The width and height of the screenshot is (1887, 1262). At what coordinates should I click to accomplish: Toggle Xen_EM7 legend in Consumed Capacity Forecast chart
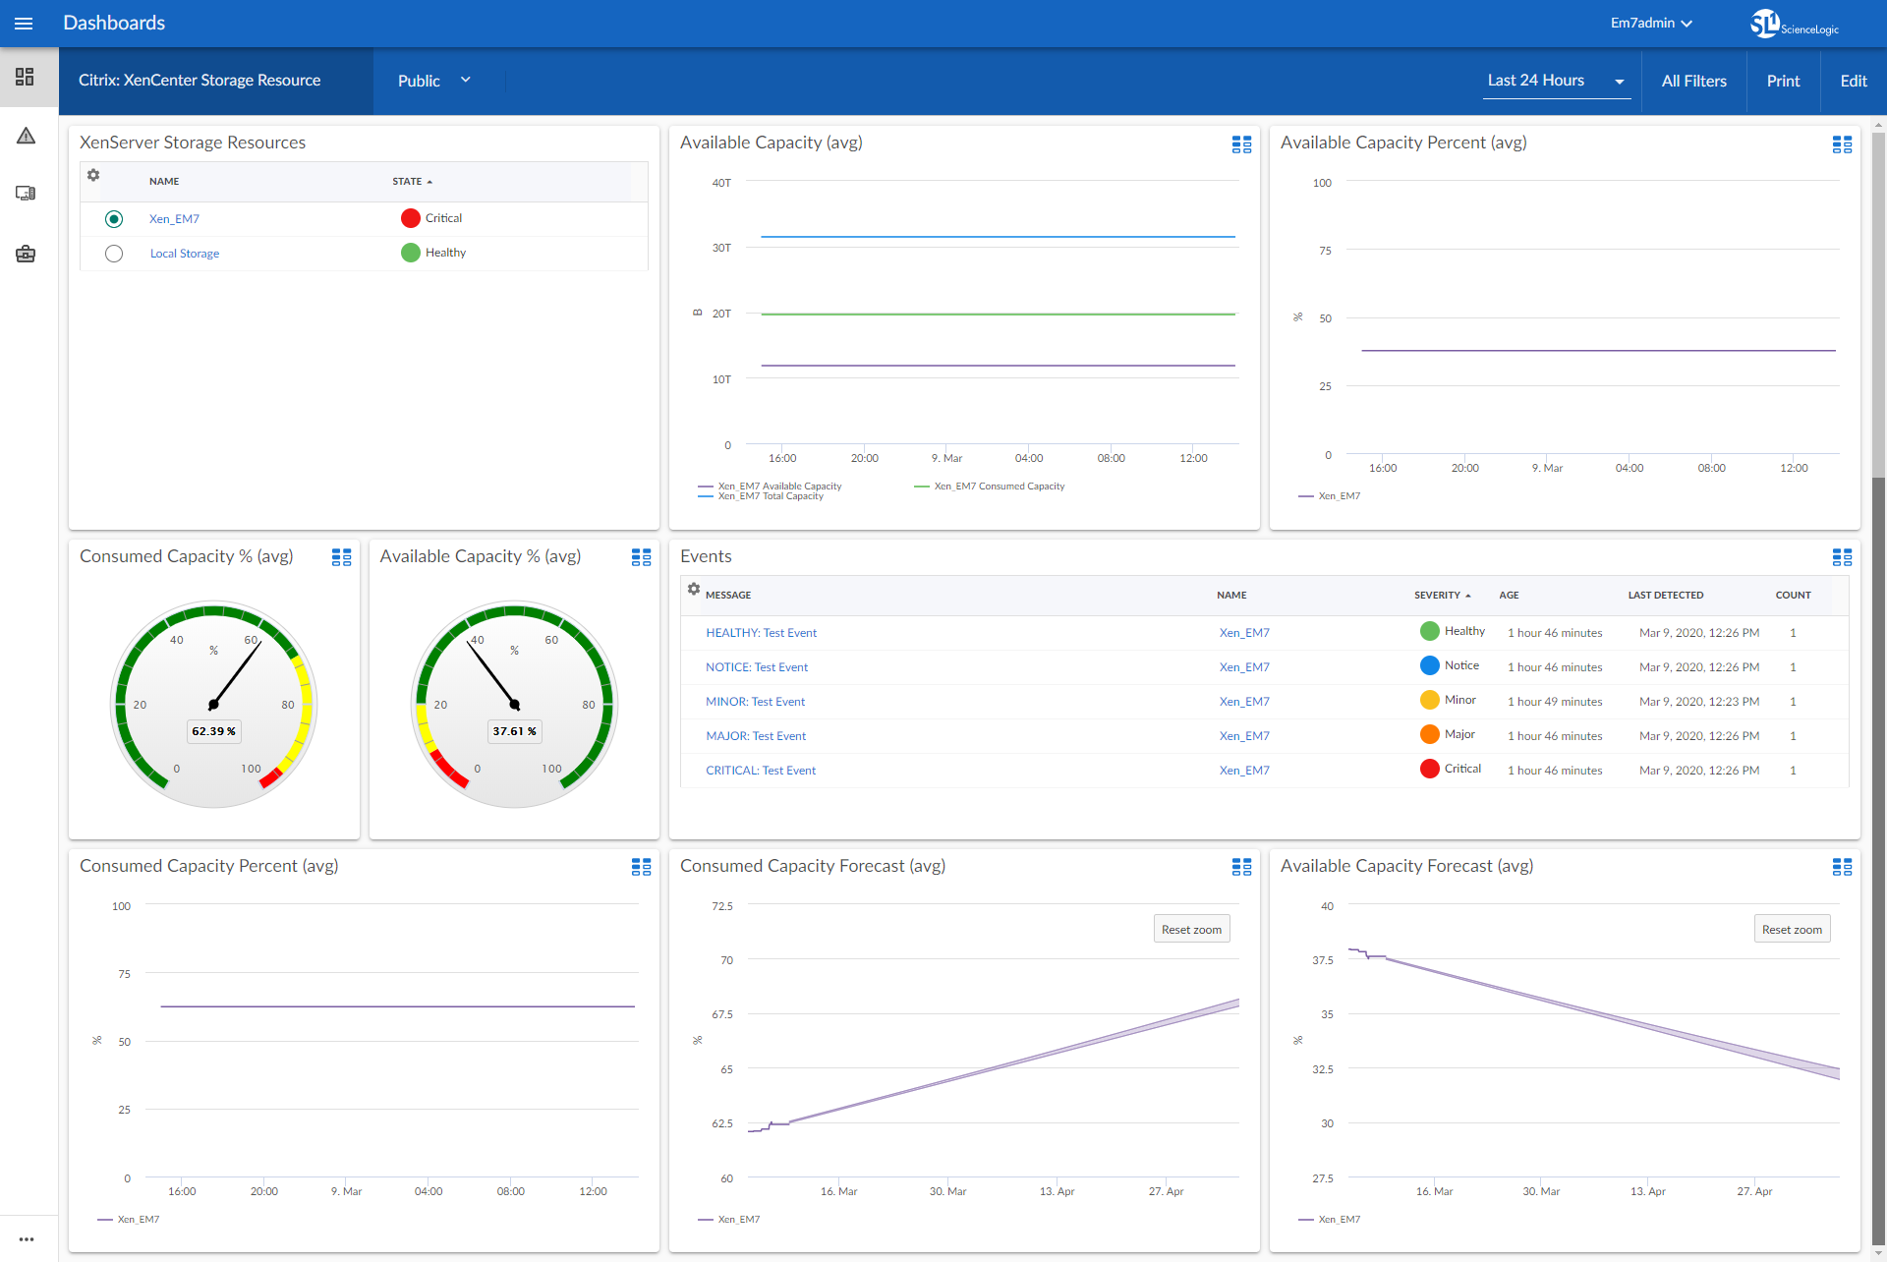(x=729, y=1220)
